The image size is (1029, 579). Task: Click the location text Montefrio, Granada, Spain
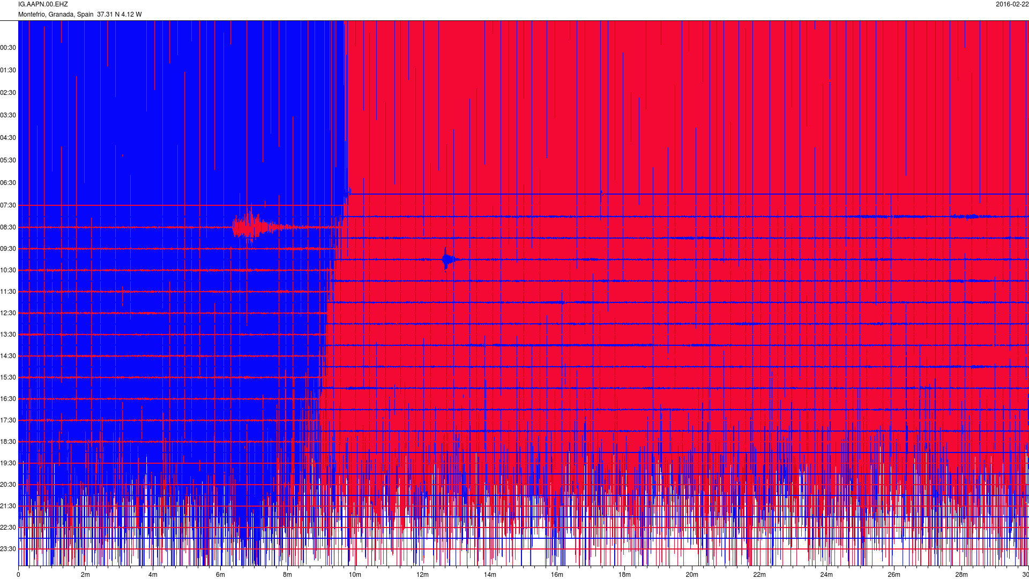pos(56,14)
